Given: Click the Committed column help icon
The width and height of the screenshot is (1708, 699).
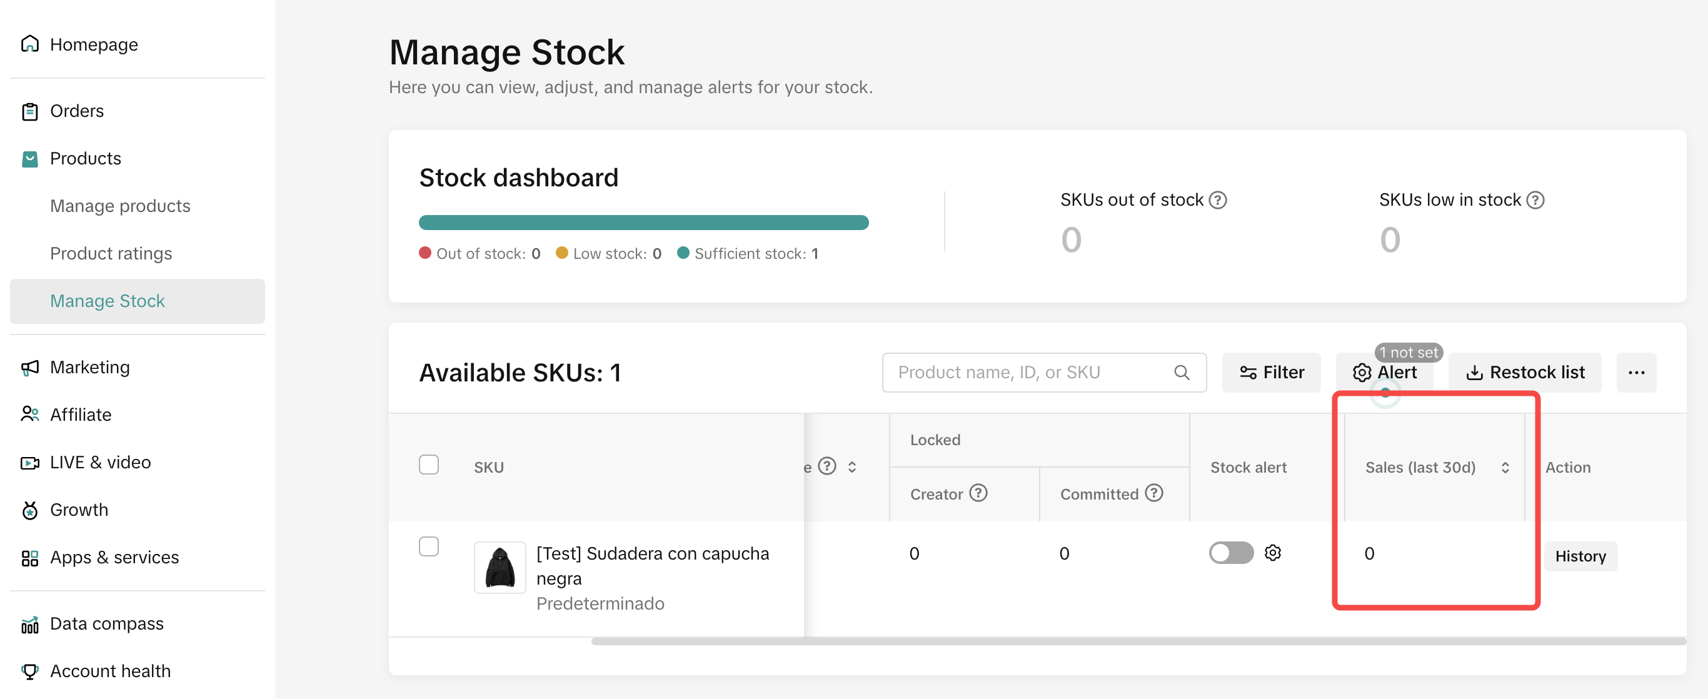Looking at the screenshot, I should [x=1153, y=493].
